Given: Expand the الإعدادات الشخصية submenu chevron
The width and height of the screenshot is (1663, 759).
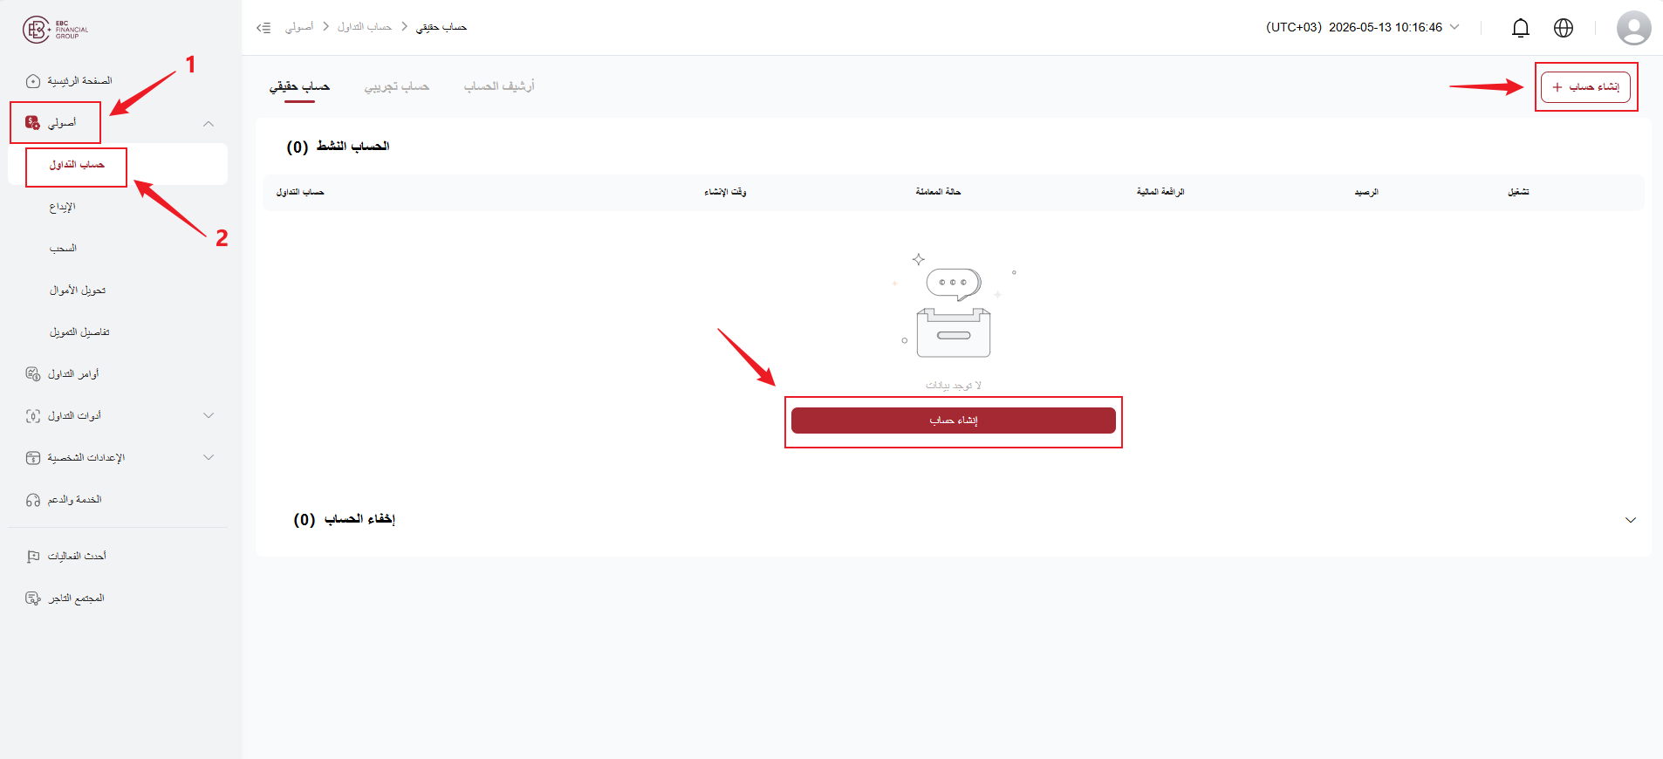Looking at the screenshot, I should pos(209,457).
